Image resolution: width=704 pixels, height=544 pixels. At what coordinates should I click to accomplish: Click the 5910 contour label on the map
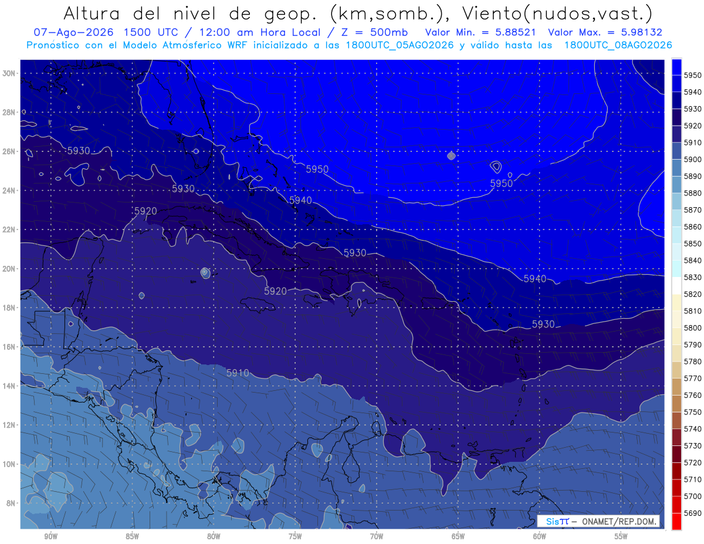point(238,373)
